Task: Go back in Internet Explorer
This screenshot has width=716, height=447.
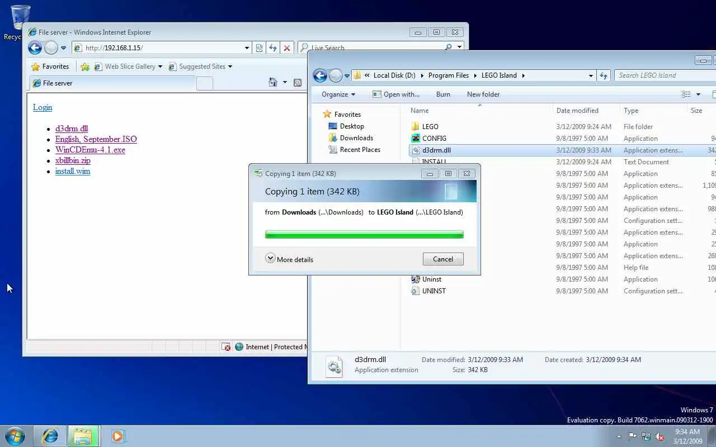Action: coord(35,48)
